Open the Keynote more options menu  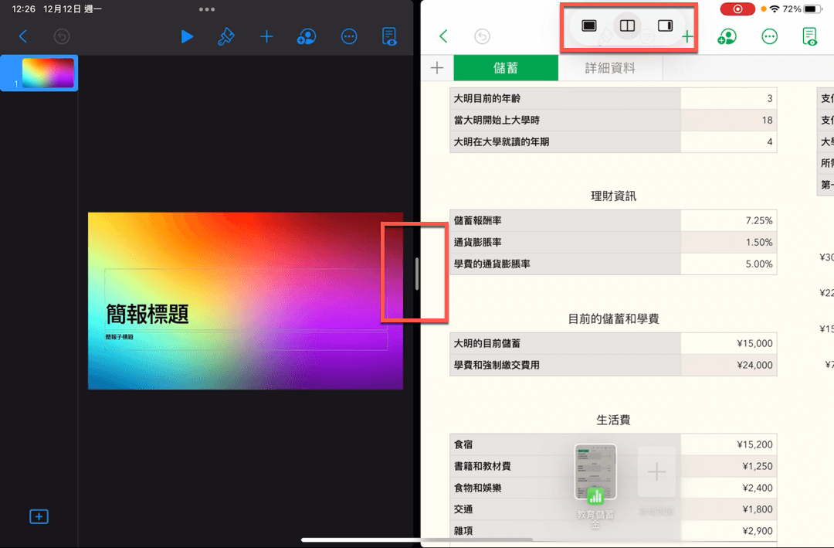pyautogui.click(x=349, y=36)
